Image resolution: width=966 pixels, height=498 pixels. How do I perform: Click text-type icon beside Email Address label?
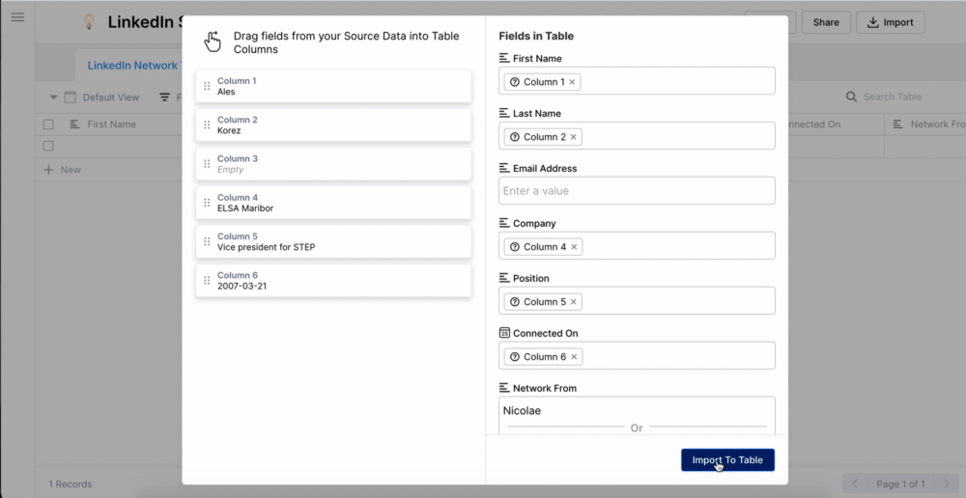(504, 168)
